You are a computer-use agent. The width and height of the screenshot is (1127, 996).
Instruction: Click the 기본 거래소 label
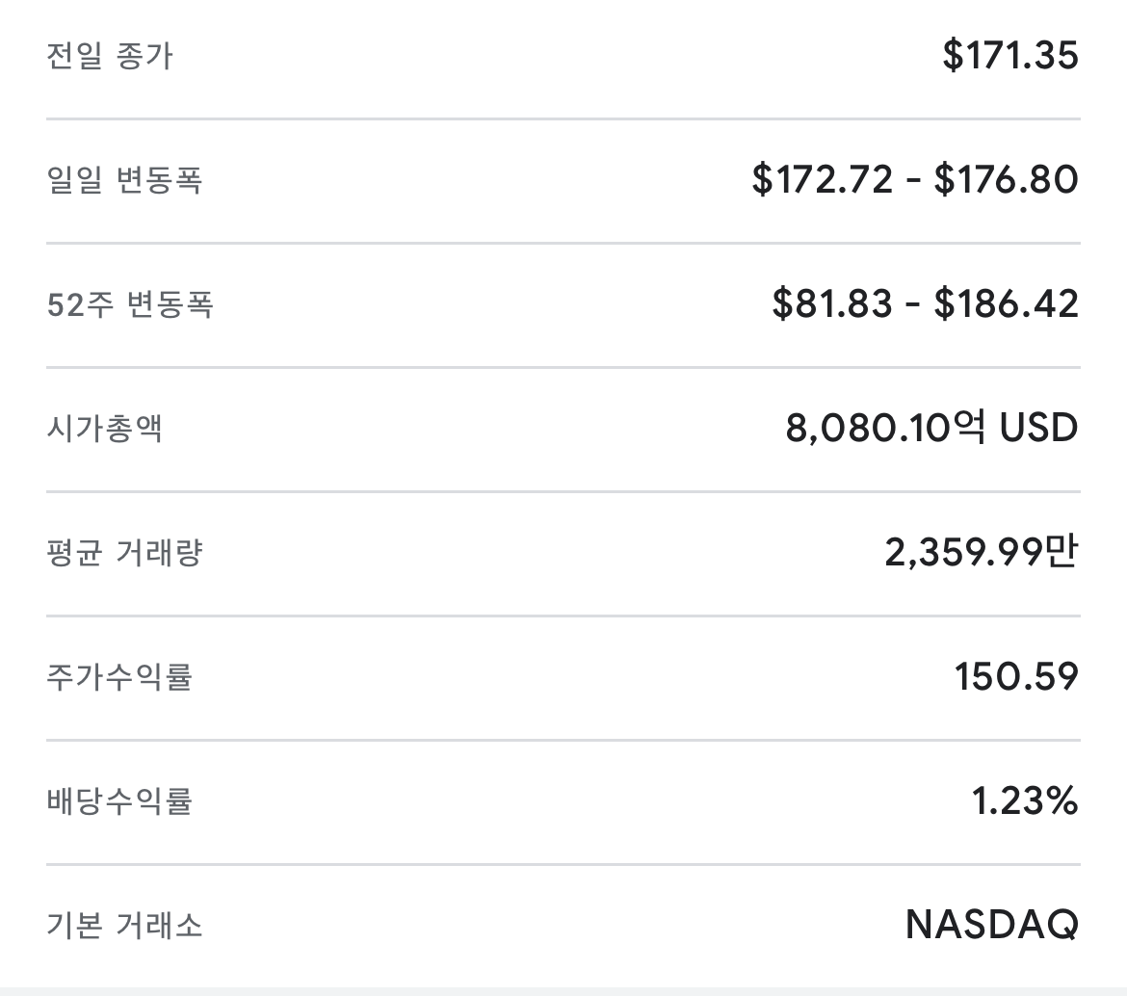(124, 926)
